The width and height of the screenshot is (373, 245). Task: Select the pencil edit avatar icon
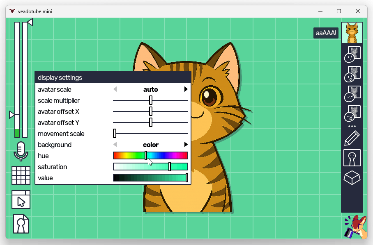tap(352, 138)
